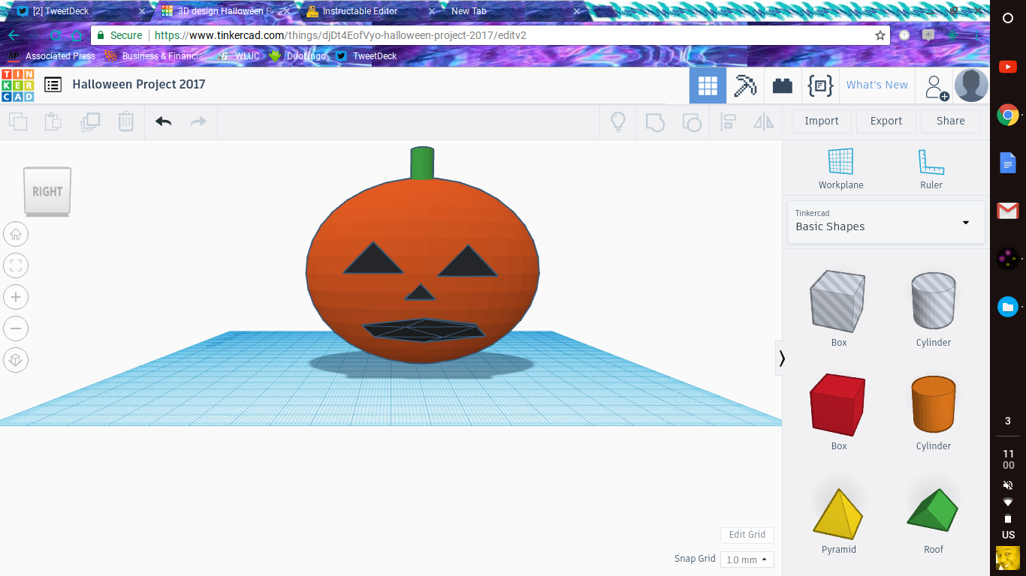The image size is (1026, 576).
Task: Zoom out with the minus button
Action: pos(16,328)
